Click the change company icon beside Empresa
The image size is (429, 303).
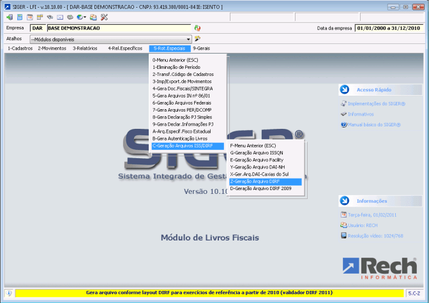(x=197, y=28)
